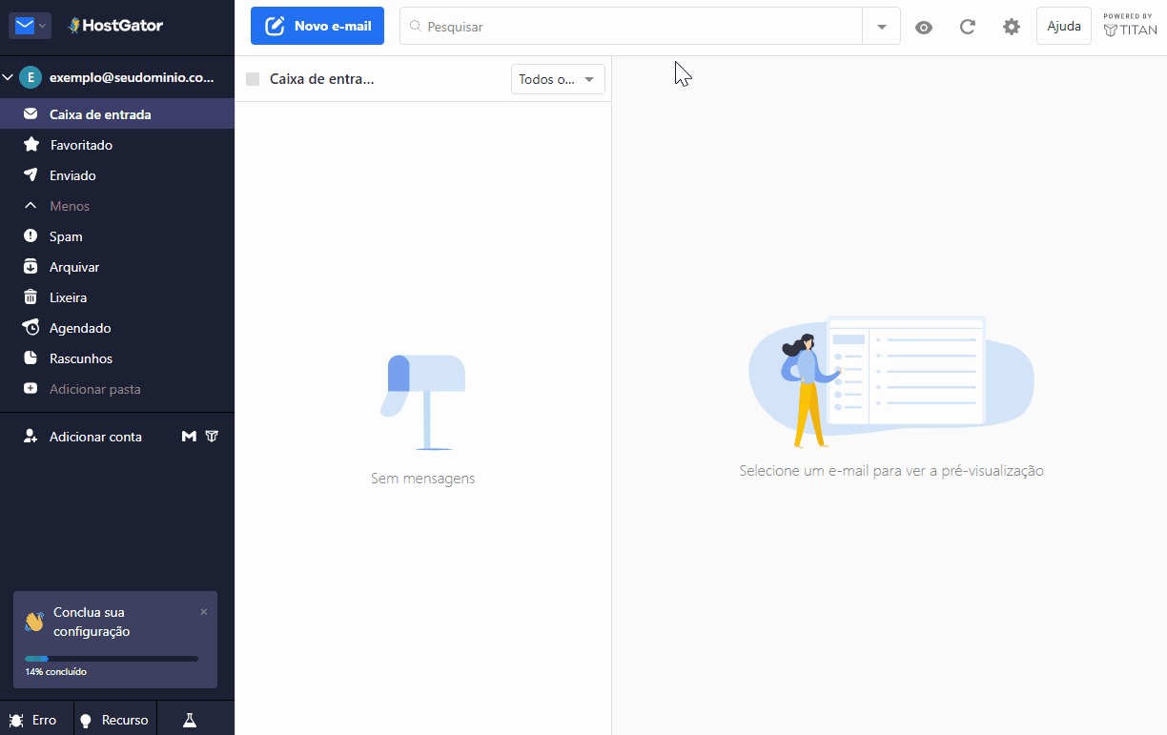Screen dimensions: 1167x735
Task: Click the account avatar E
Action: pyautogui.click(x=31, y=77)
